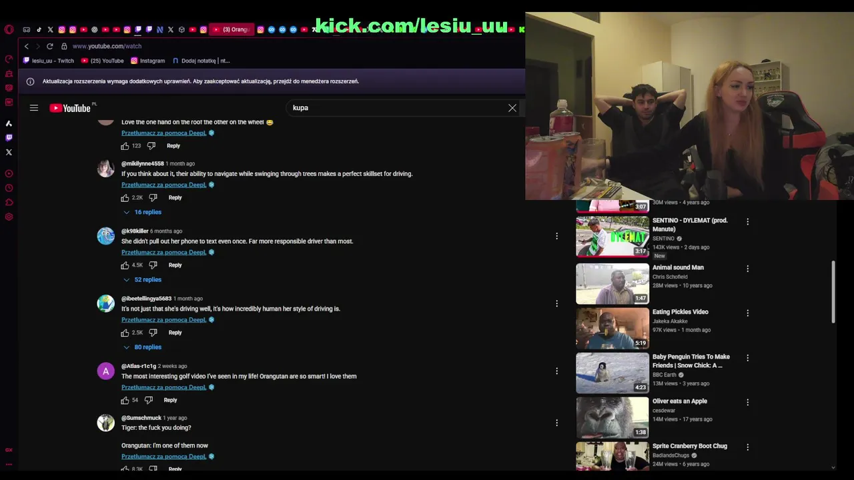Open three-dot menu for 'Eating Pickles Video'
854x480 pixels.
[x=747, y=313]
